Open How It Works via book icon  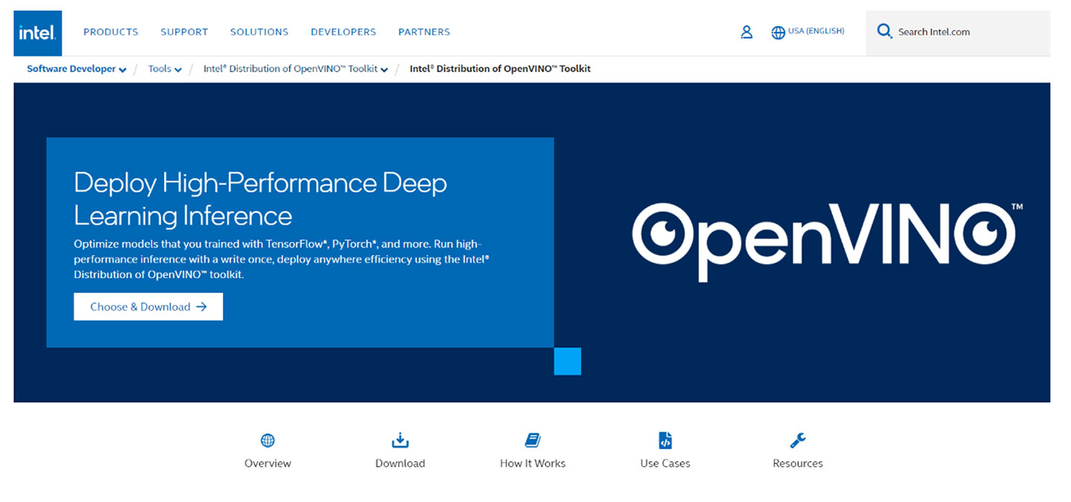[x=533, y=440]
